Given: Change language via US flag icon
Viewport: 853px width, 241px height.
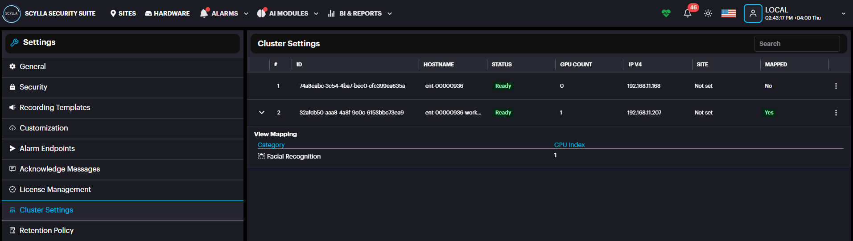Looking at the screenshot, I should click(728, 13).
